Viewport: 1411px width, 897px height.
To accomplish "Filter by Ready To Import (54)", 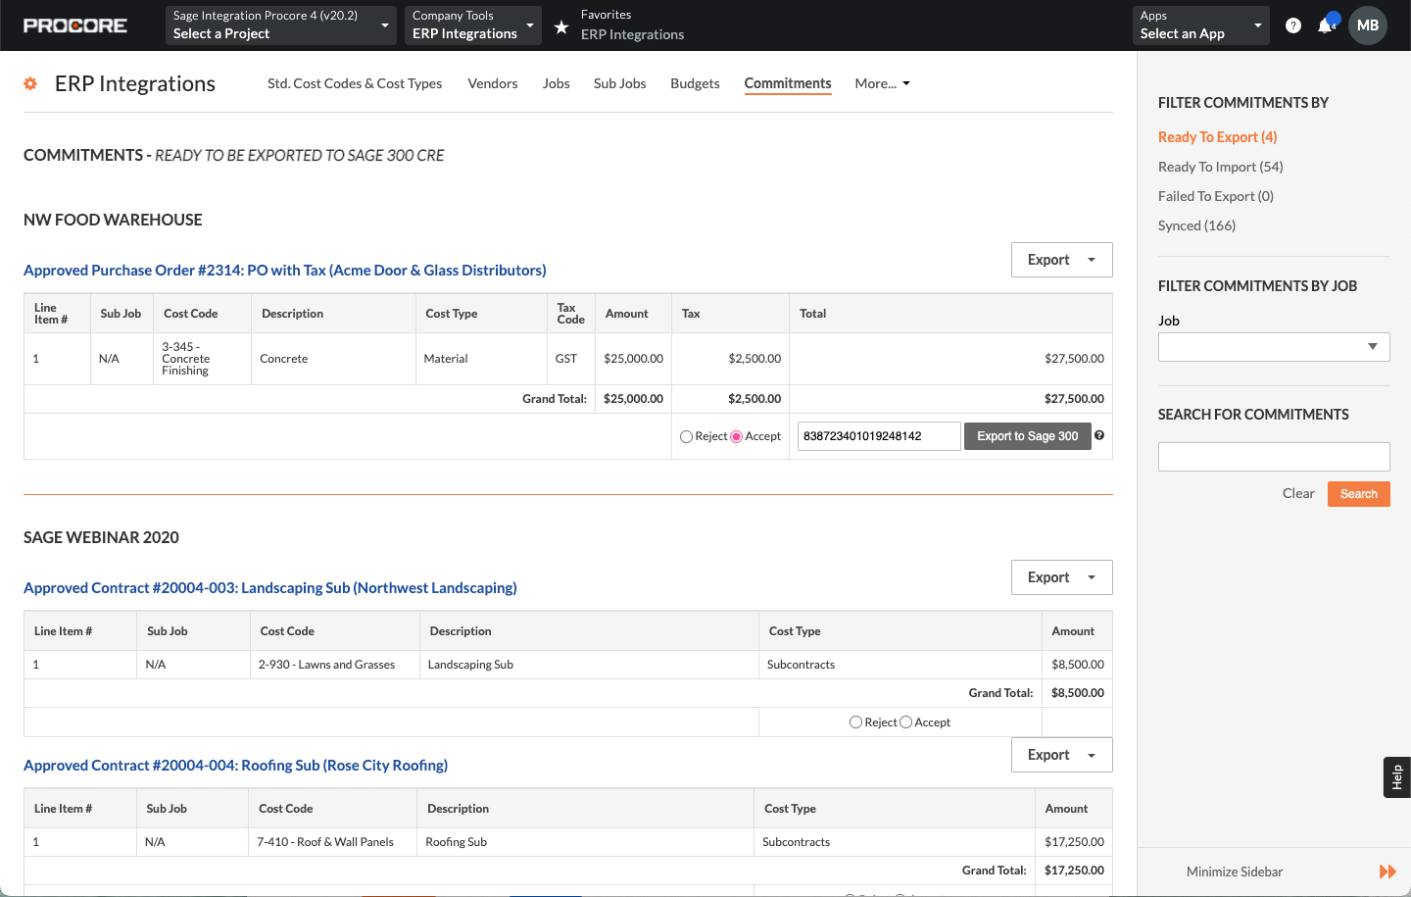I will pyautogui.click(x=1221, y=167).
